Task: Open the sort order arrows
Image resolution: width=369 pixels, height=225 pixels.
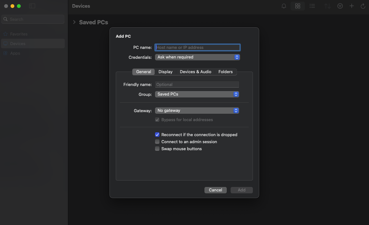Action: pyautogui.click(x=327, y=6)
